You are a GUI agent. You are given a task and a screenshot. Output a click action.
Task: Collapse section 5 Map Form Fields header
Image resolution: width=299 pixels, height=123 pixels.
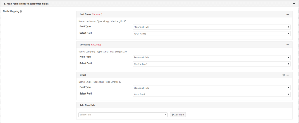coord(294,3)
